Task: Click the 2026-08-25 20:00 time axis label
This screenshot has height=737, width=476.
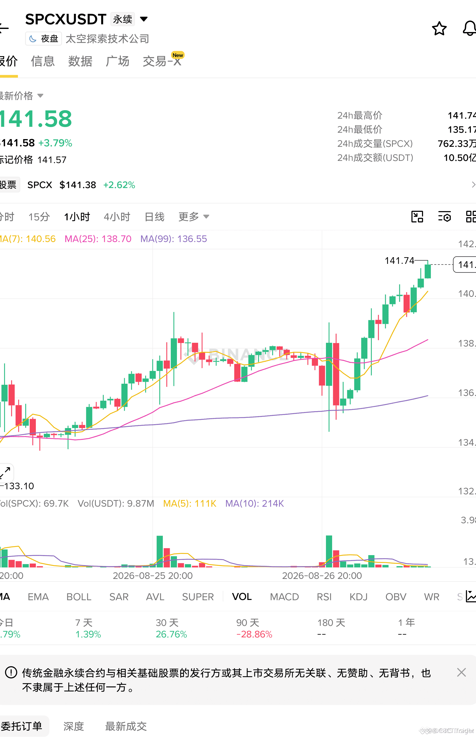Action: coord(153,576)
